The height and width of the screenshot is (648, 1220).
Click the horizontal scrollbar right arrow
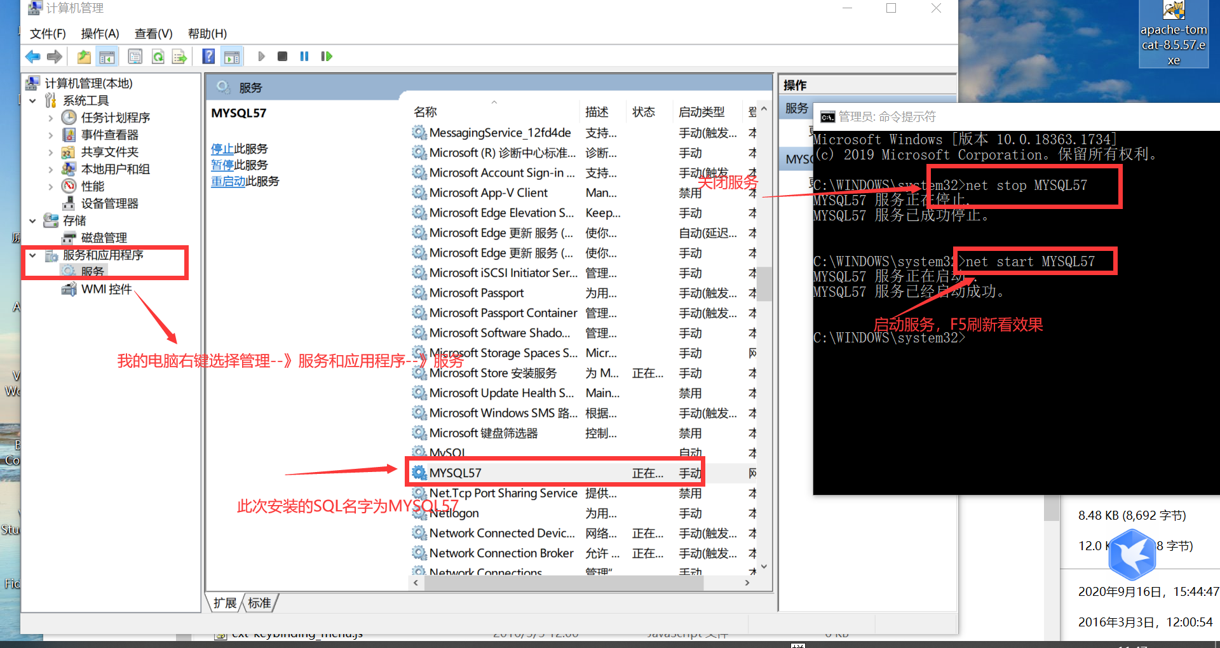point(748,583)
